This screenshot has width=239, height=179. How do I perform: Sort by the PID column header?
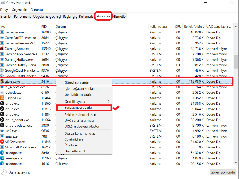[47, 26]
